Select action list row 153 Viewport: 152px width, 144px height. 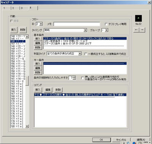(x=18, y=59)
